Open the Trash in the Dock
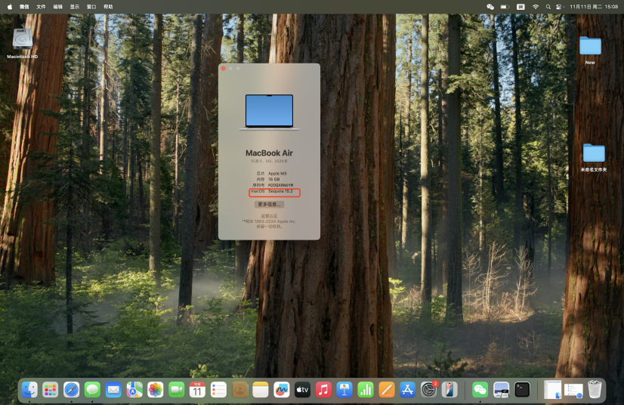The width and height of the screenshot is (624, 405). click(595, 389)
